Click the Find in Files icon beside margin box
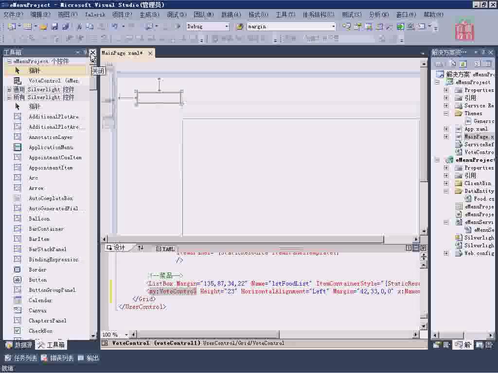 pos(240,27)
